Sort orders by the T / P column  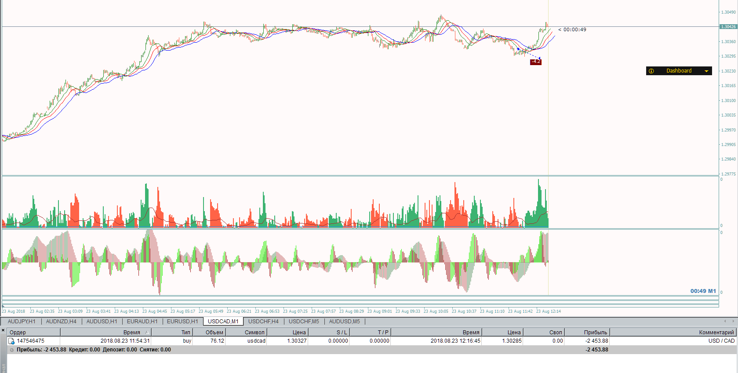pyautogui.click(x=370, y=332)
